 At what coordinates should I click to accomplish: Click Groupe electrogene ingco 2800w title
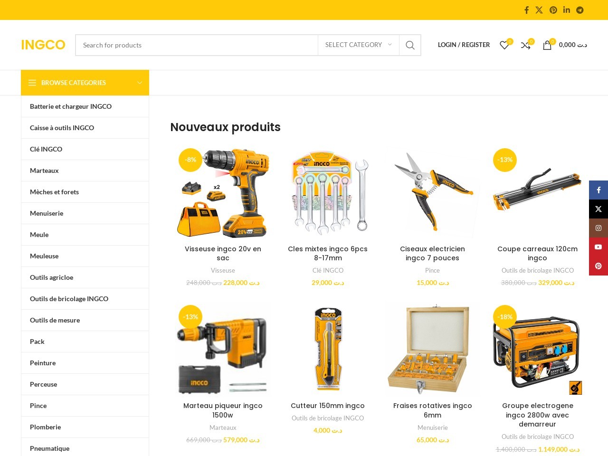point(537,415)
